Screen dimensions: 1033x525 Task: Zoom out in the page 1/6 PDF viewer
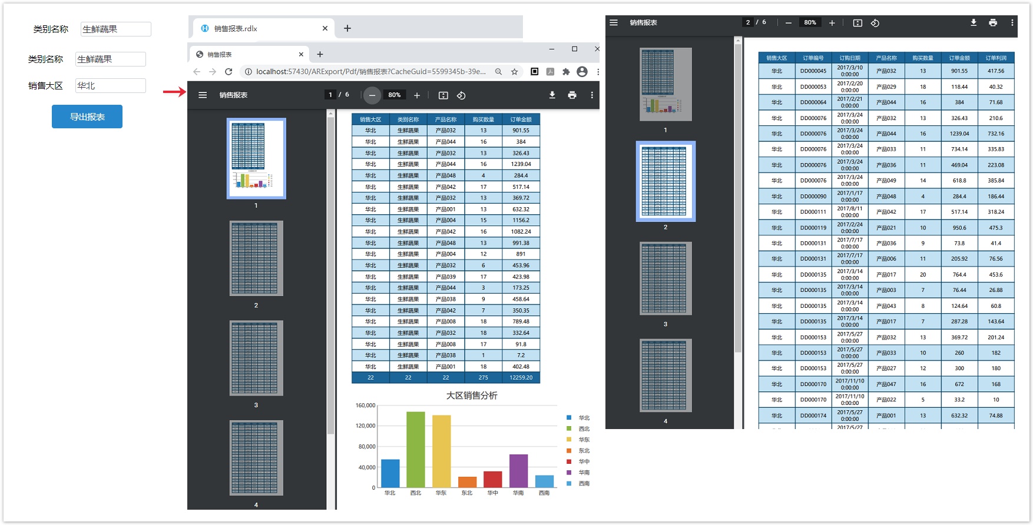pos(372,95)
